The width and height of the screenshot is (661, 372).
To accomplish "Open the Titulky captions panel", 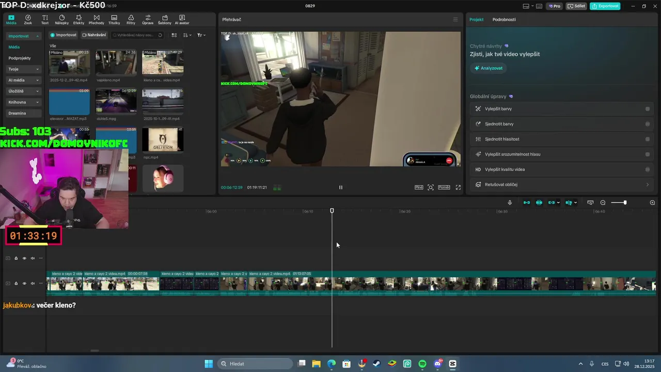I will pyautogui.click(x=114, y=20).
